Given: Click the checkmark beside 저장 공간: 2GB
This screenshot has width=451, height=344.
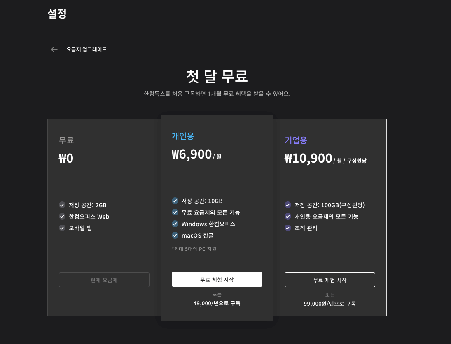Looking at the screenshot, I should pyautogui.click(x=62, y=205).
